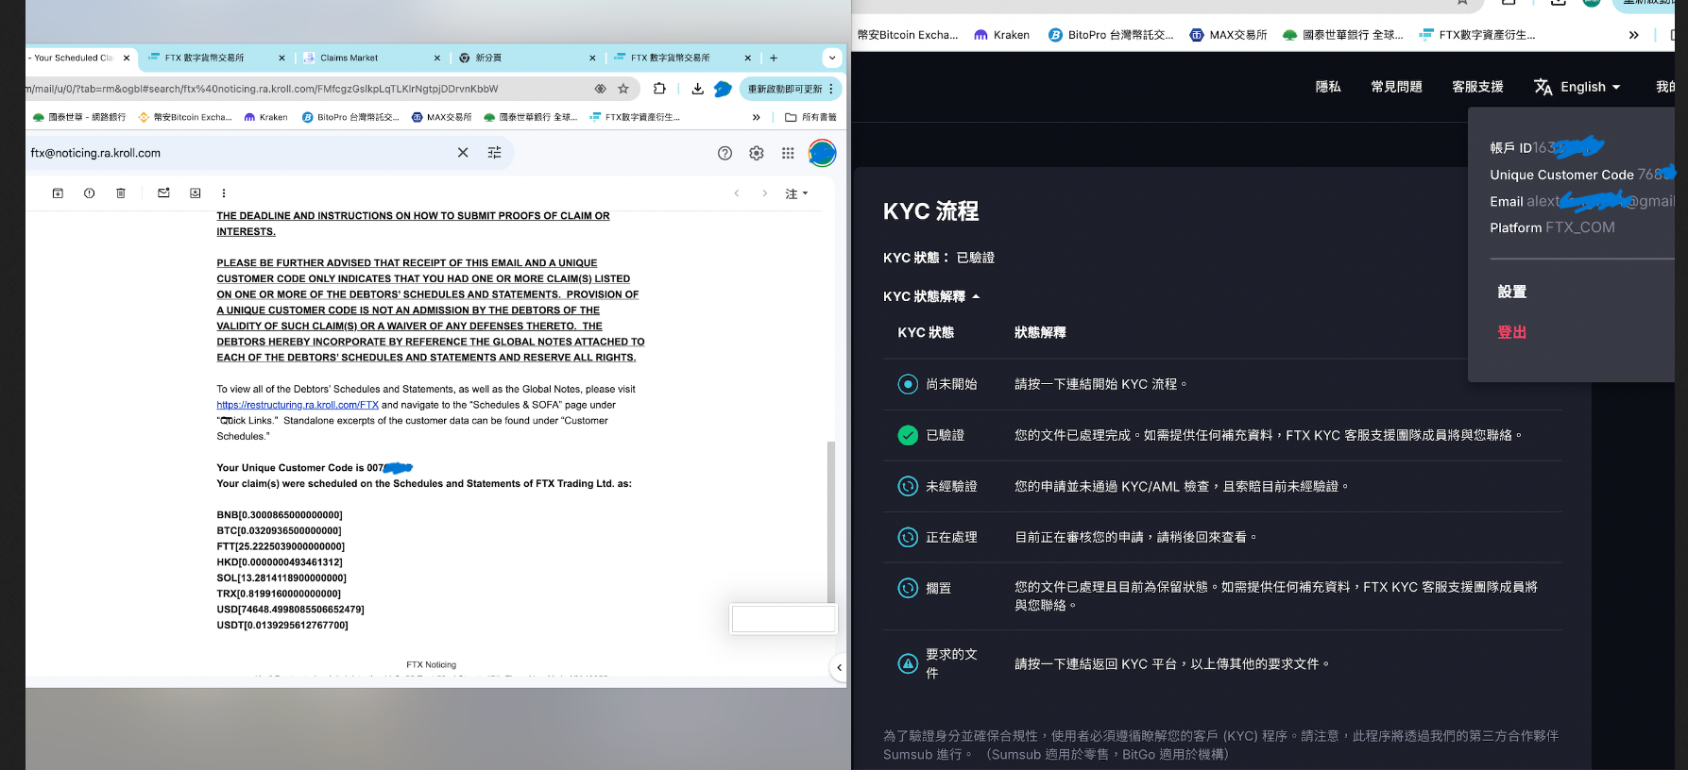Click the USD[74648.4998085506652479] balance line
This screenshot has height=770, width=1688.
pyautogui.click(x=290, y=610)
